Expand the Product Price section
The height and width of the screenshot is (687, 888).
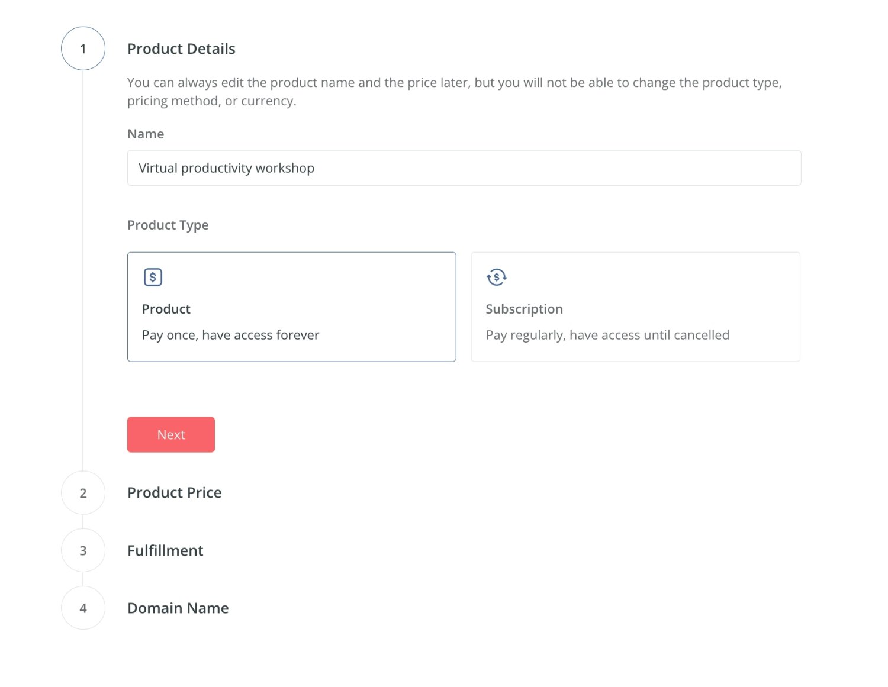[175, 492]
